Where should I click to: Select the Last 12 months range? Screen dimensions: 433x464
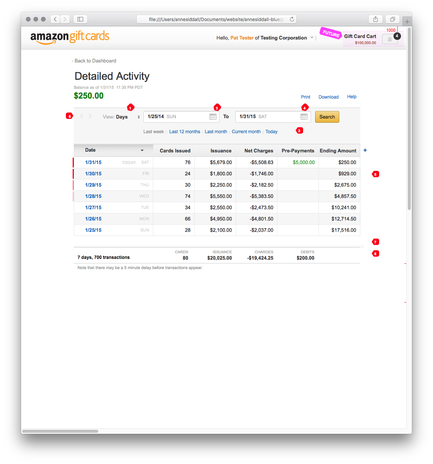coord(184,132)
